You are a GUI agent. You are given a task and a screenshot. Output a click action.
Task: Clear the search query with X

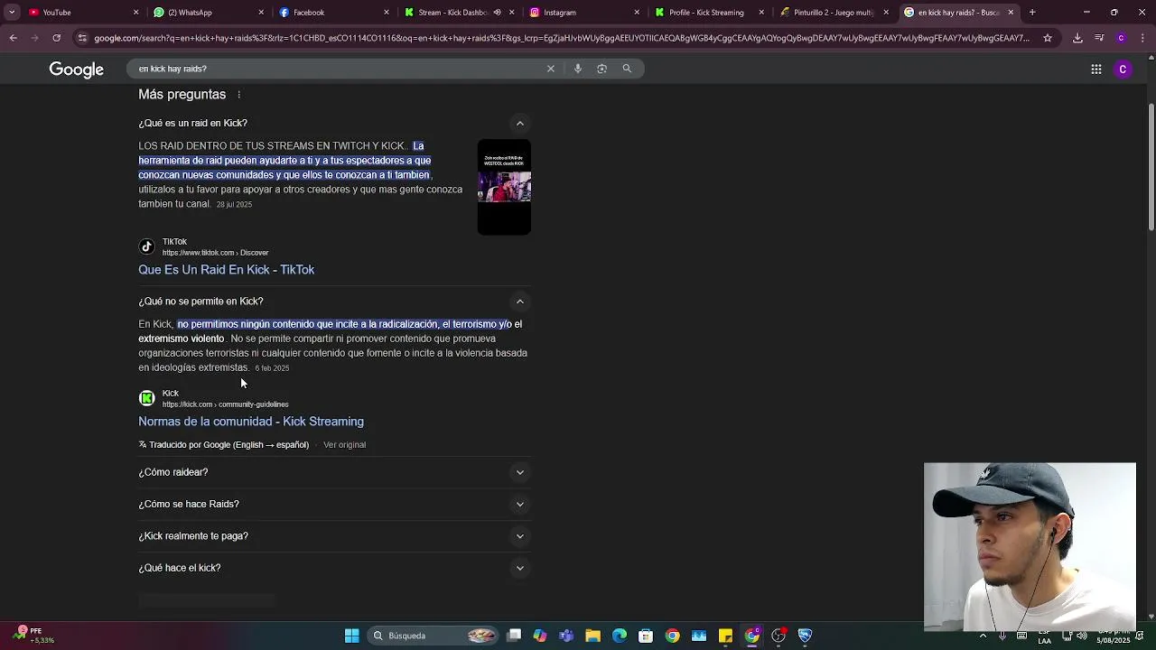click(x=551, y=69)
